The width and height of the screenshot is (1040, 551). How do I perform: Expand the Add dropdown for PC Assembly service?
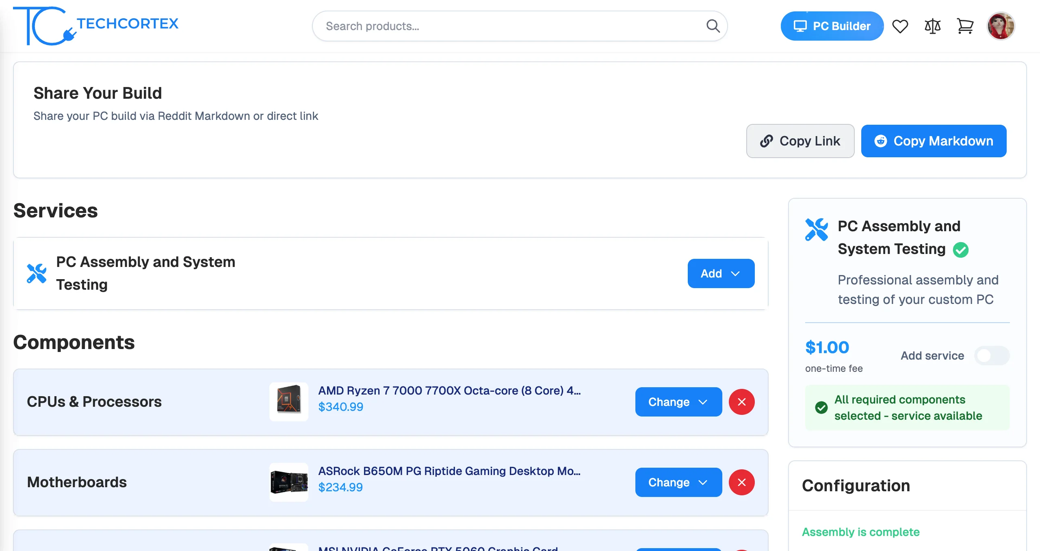pyautogui.click(x=721, y=273)
